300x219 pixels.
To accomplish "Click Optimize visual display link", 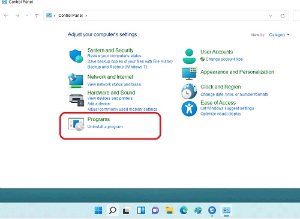I will click(x=221, y=114).
